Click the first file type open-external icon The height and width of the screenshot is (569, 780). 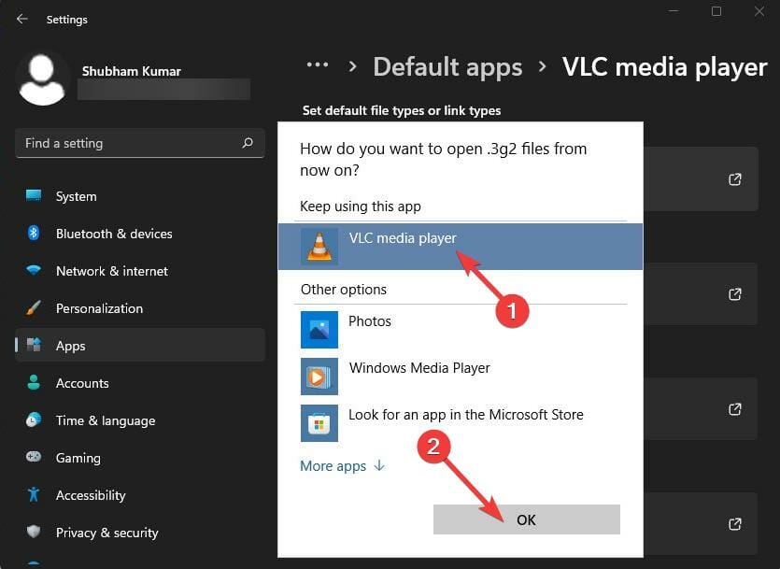click(735, 179)
